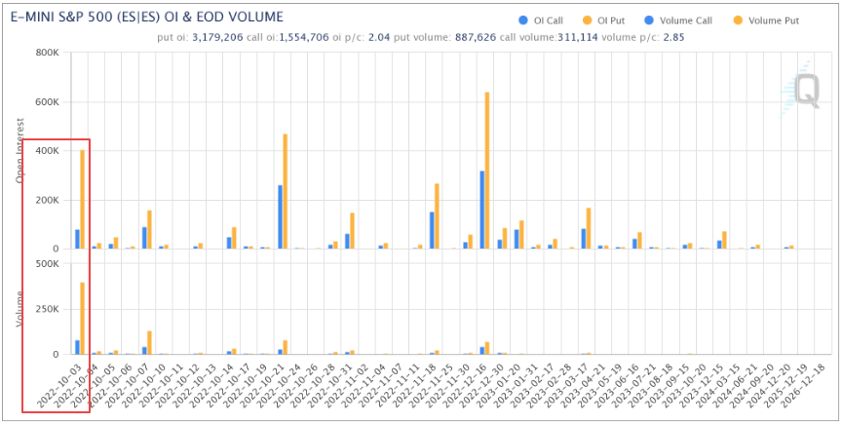Click the 800K open interest axis label
842x424 pixels.
pyautogui.click(x=46, y=53)
